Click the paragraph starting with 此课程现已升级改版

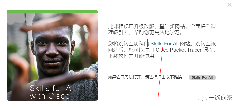[162, 29]
